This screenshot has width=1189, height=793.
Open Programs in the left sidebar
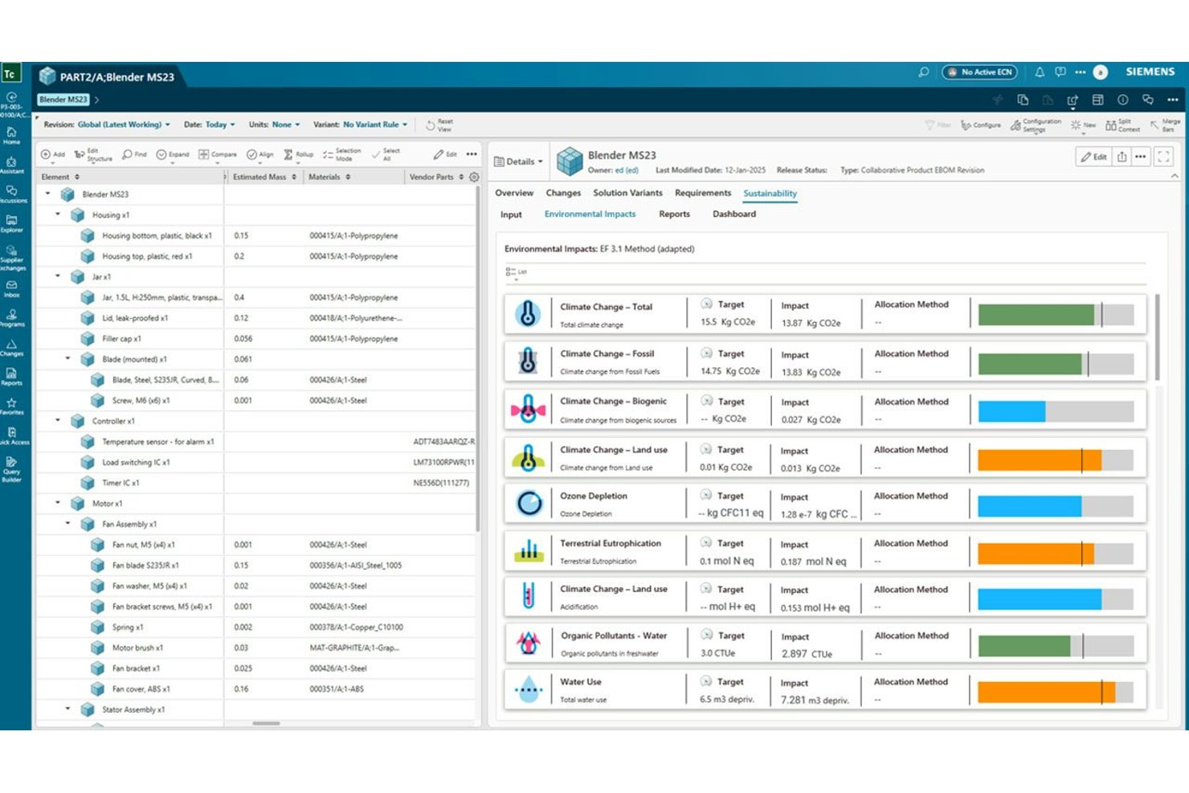pos(11,318)
